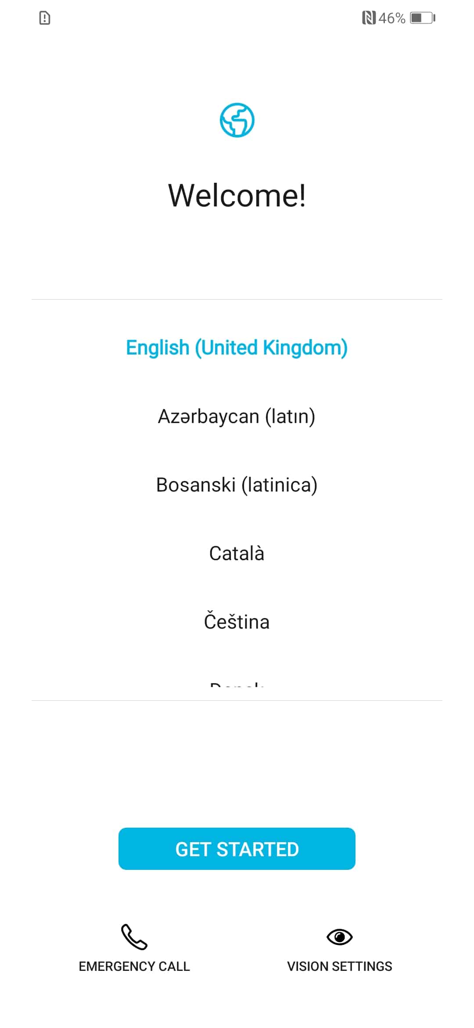Tap the 46% battery percentage text

391,18
